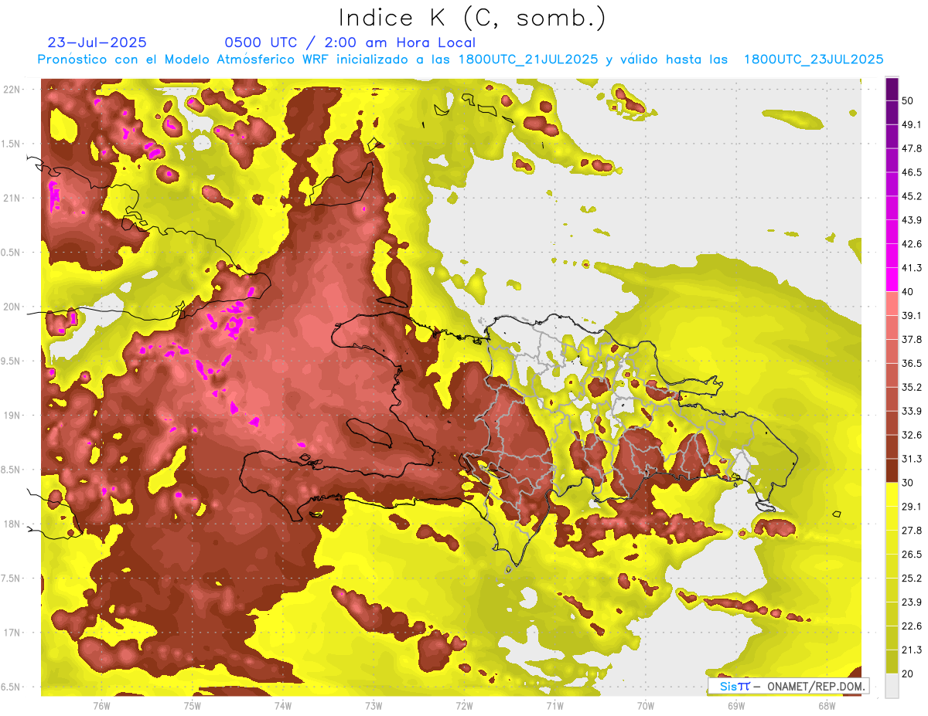Click the gray swatch below 20 on the colorbar

(892, 686)
